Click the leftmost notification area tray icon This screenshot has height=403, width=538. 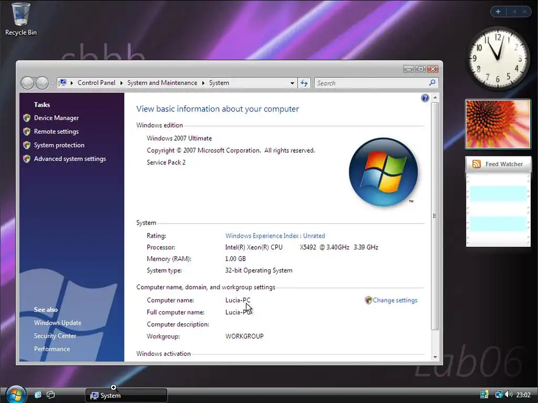pos(484,395)
